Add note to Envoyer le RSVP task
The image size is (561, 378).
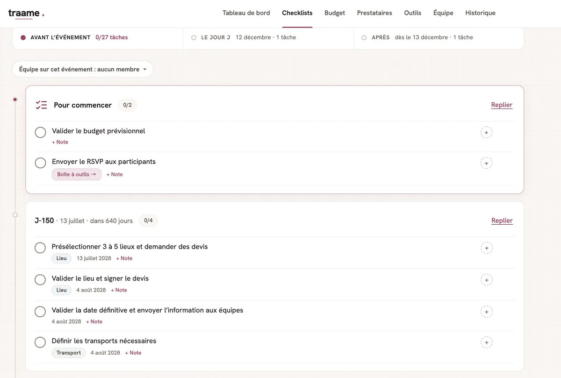tap(115, 174)
